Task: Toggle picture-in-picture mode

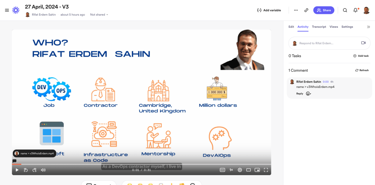Action: pos(257,170)
